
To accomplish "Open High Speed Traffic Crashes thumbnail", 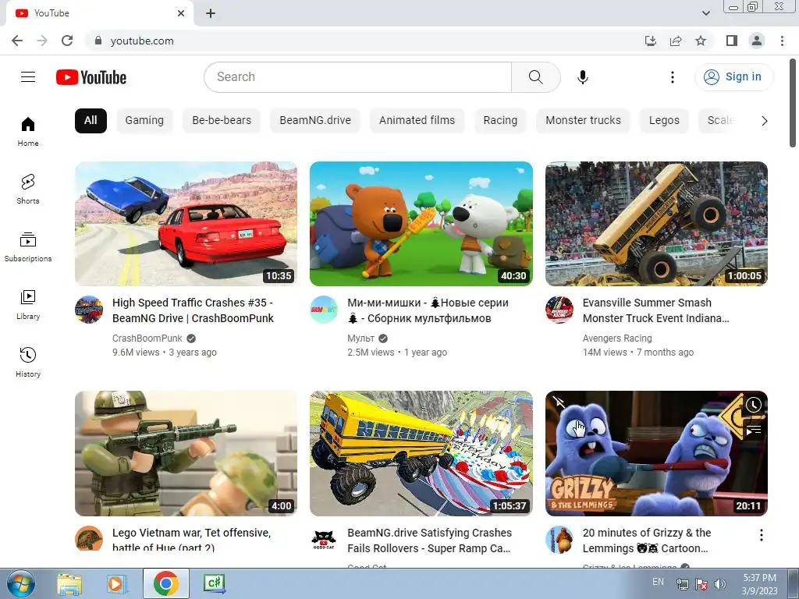I will tap(186, 224).
